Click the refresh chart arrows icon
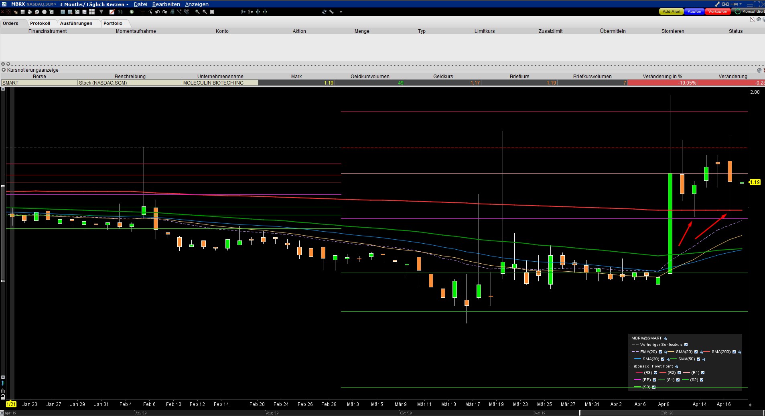Viewport: 765px width, 416px height. 324,12
